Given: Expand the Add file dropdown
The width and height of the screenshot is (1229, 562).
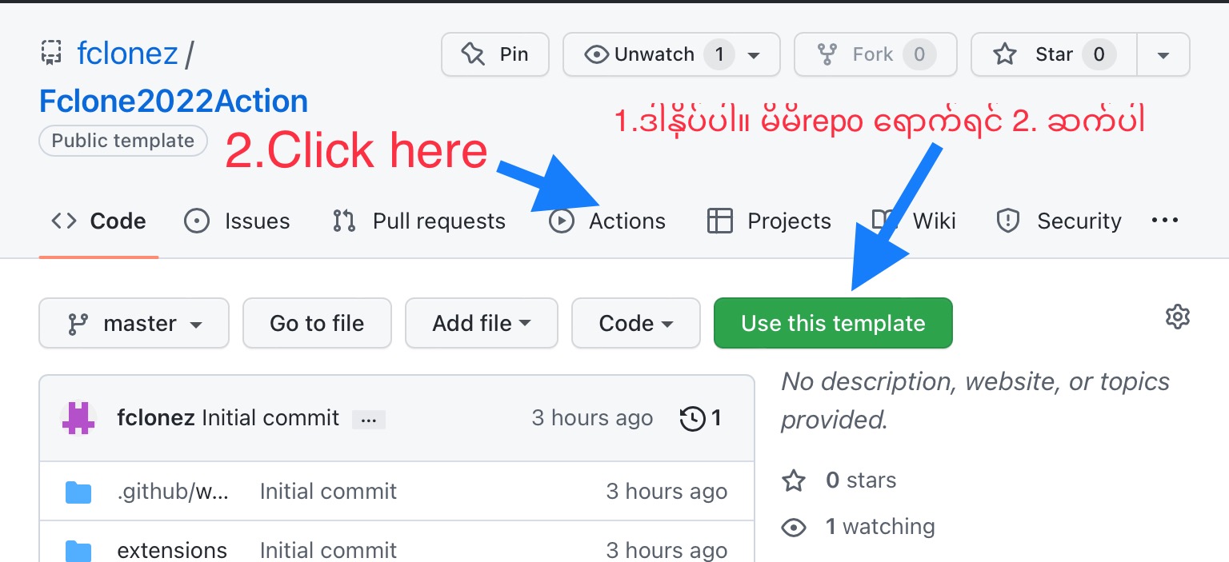Looking at the screenshot, I should coord(481,323).
